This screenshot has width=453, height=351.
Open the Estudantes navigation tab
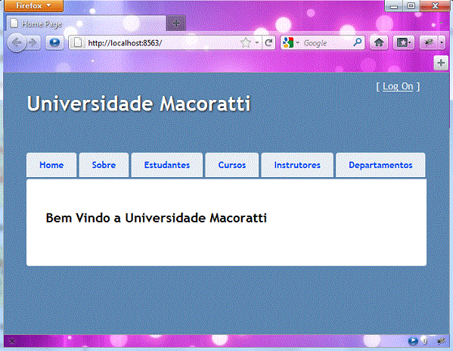(167, 165)
